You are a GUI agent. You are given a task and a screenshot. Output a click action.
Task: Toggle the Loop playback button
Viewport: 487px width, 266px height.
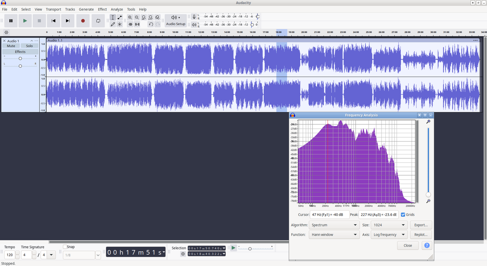[98, 21]
